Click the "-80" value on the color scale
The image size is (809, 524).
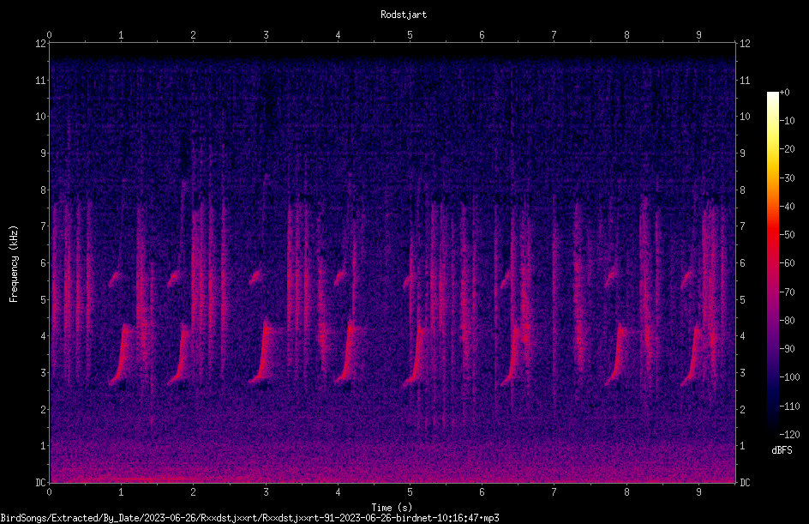tap(787, 321)
